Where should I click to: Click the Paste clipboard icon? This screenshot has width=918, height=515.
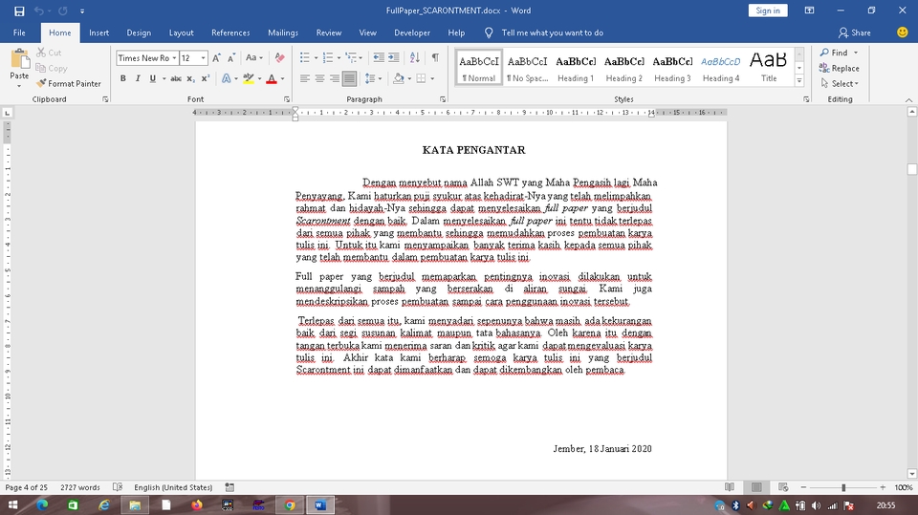pos(19,59)
